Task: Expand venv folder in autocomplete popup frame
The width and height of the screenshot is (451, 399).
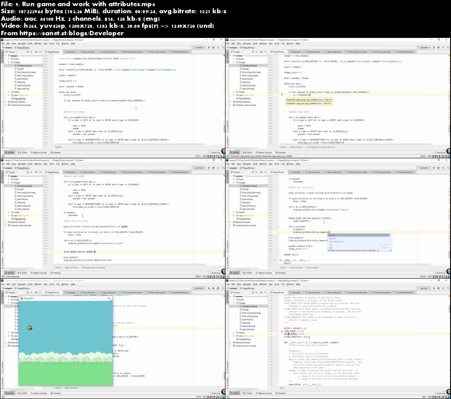Action: [x=234, y=215]
